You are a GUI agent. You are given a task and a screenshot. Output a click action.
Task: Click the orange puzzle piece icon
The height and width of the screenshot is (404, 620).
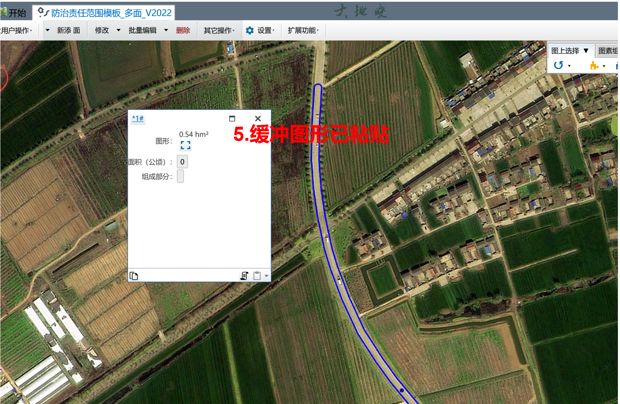594,65
